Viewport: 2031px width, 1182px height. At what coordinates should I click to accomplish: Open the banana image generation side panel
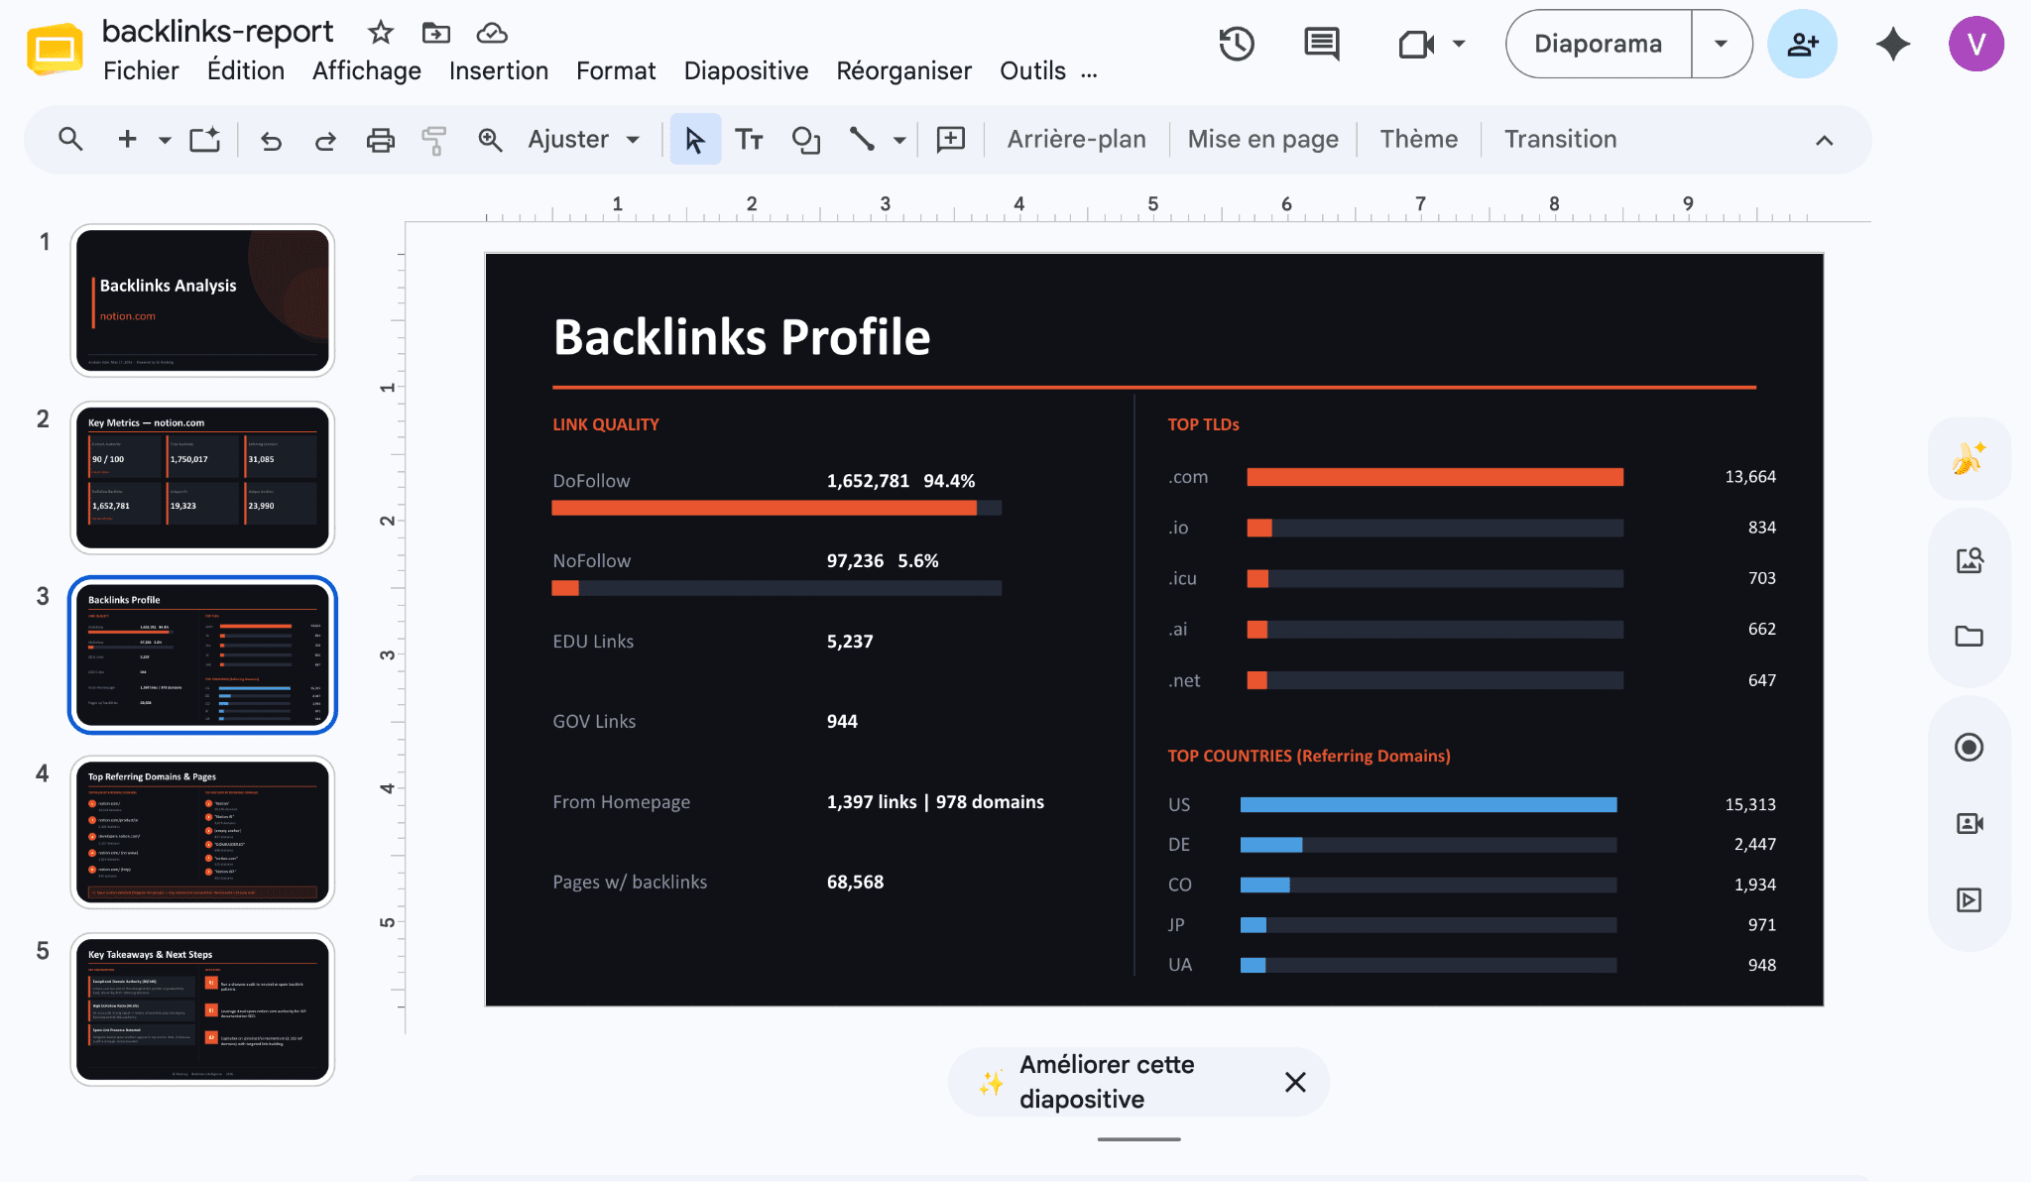click(1969, 458)
